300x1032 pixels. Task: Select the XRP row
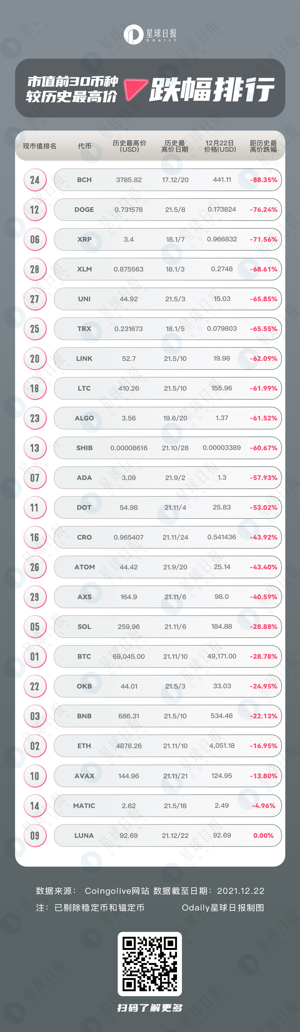pos(168,239)
